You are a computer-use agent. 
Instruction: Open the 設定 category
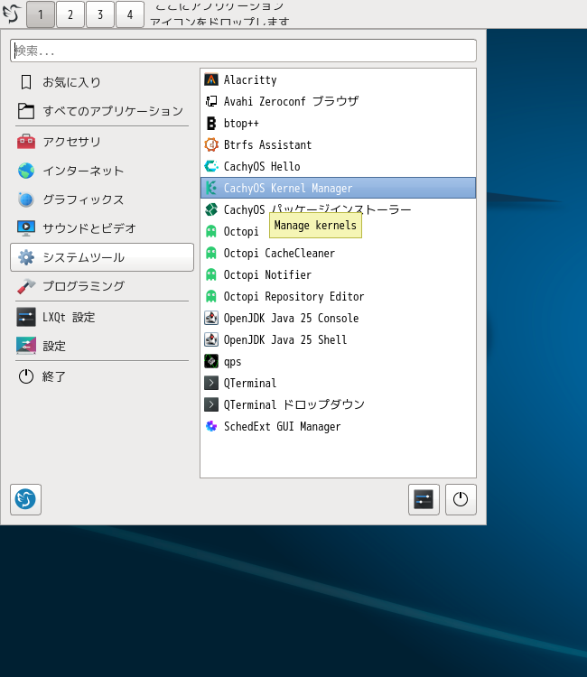102,346
